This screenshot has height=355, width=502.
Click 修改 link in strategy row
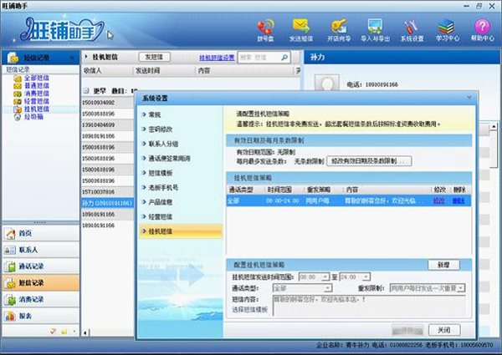[x=439, y=200]
